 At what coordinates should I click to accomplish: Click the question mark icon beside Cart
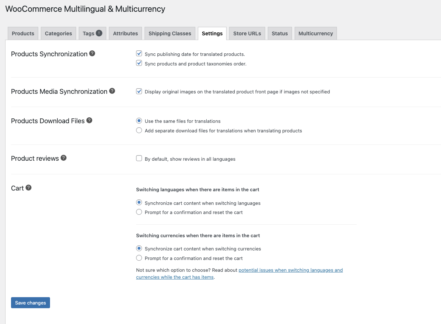click(28, 188)
